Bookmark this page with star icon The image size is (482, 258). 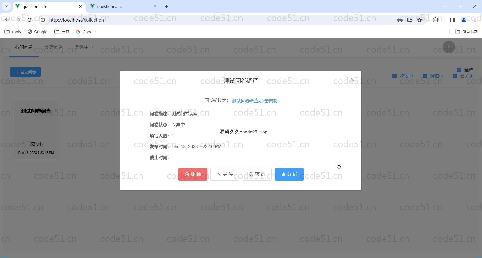[x=420, y=20]
